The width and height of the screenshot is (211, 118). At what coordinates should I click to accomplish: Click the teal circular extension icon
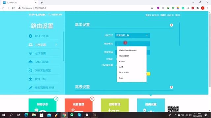(x=183, y=8)
